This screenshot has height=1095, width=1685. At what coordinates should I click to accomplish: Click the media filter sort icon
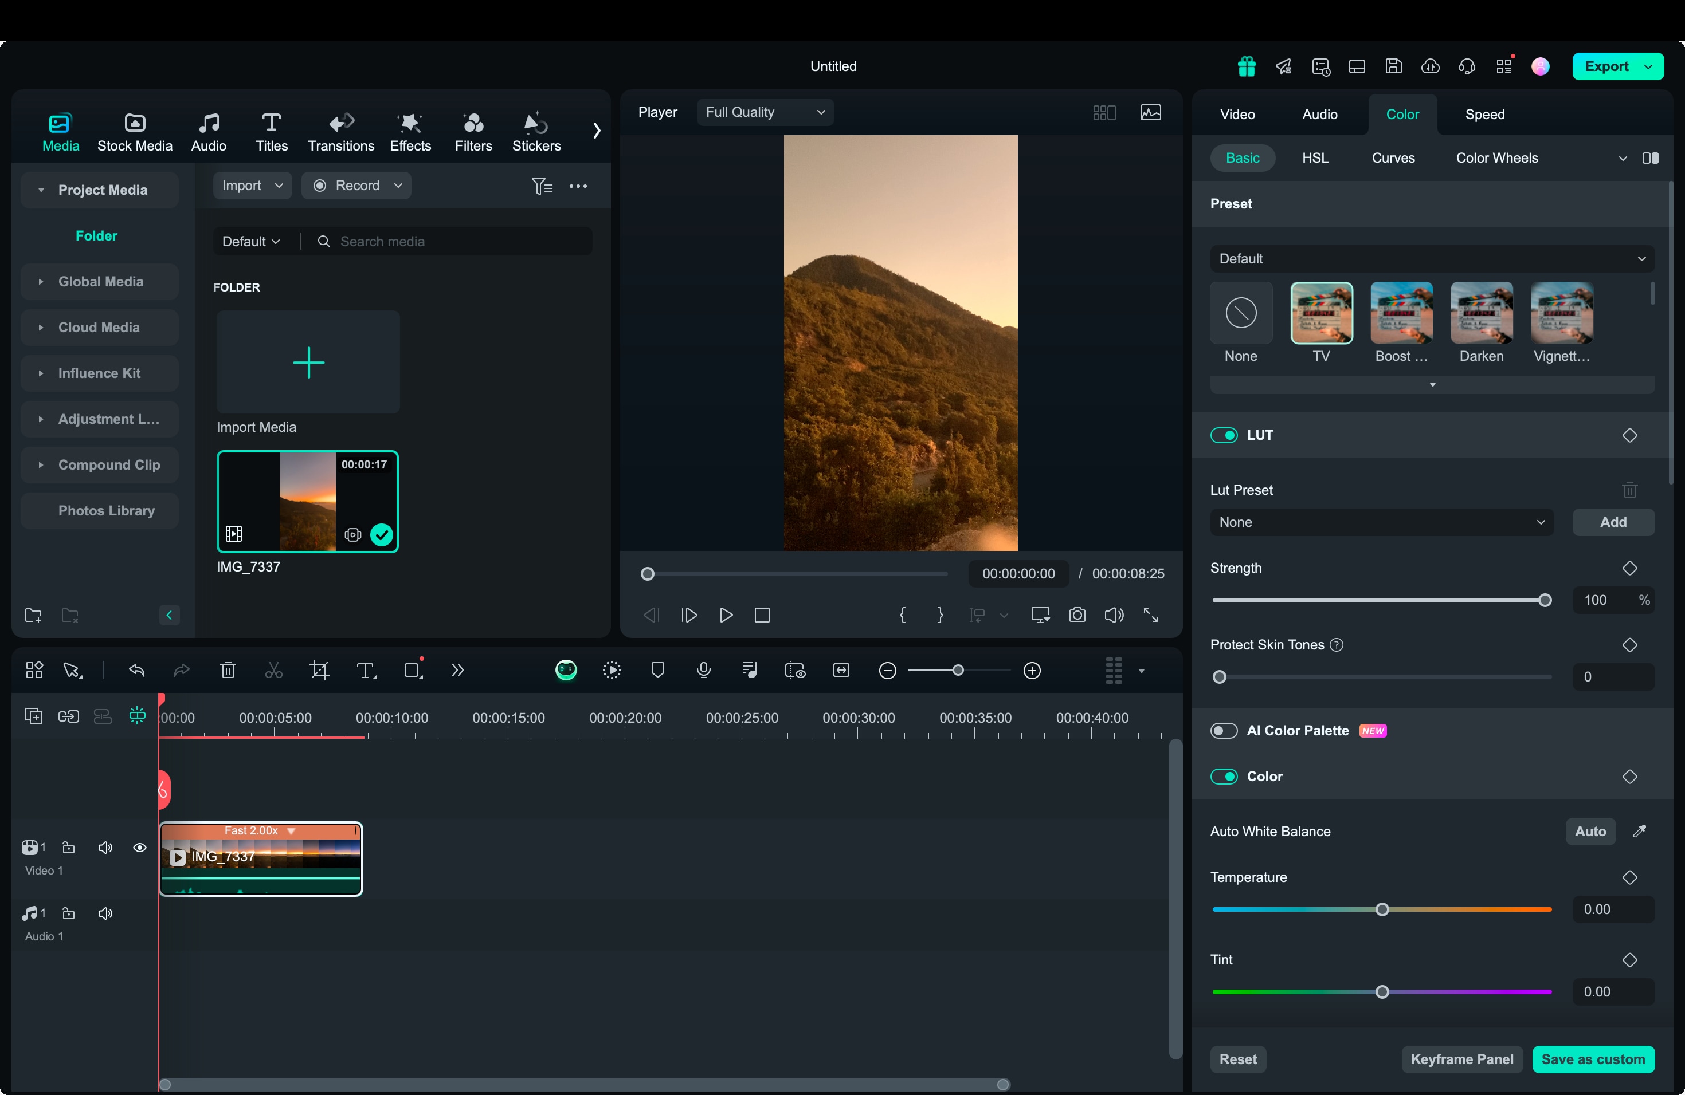542,186
